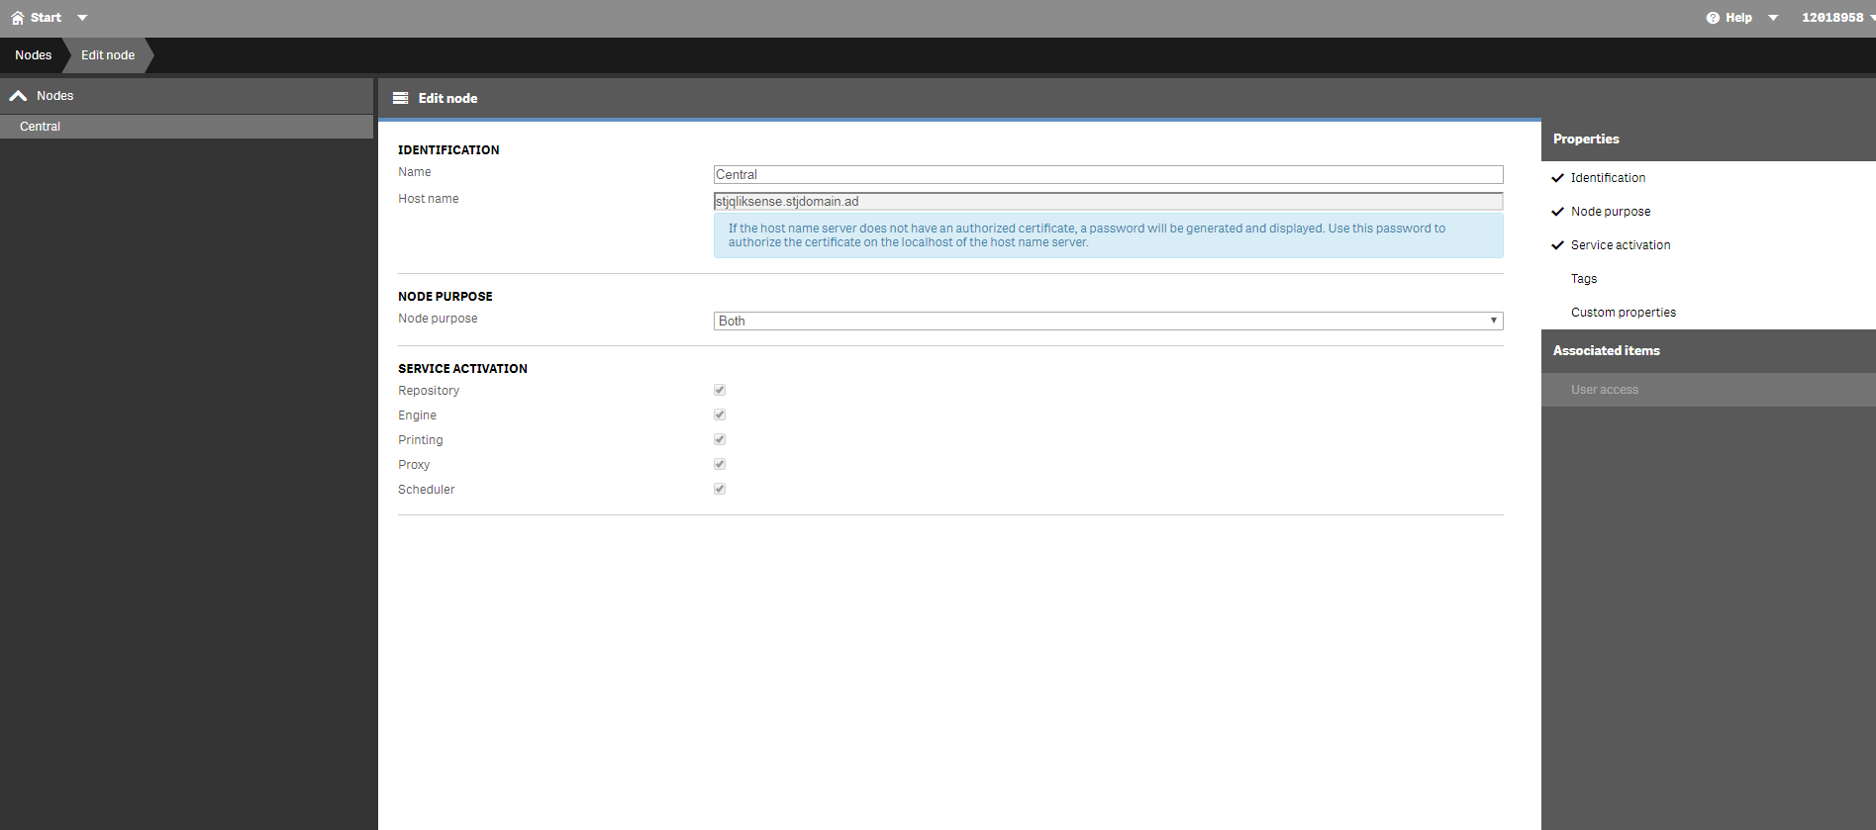1876x830 pixels.
Task: Select Central node in left panel
Action: coord(186,127)
